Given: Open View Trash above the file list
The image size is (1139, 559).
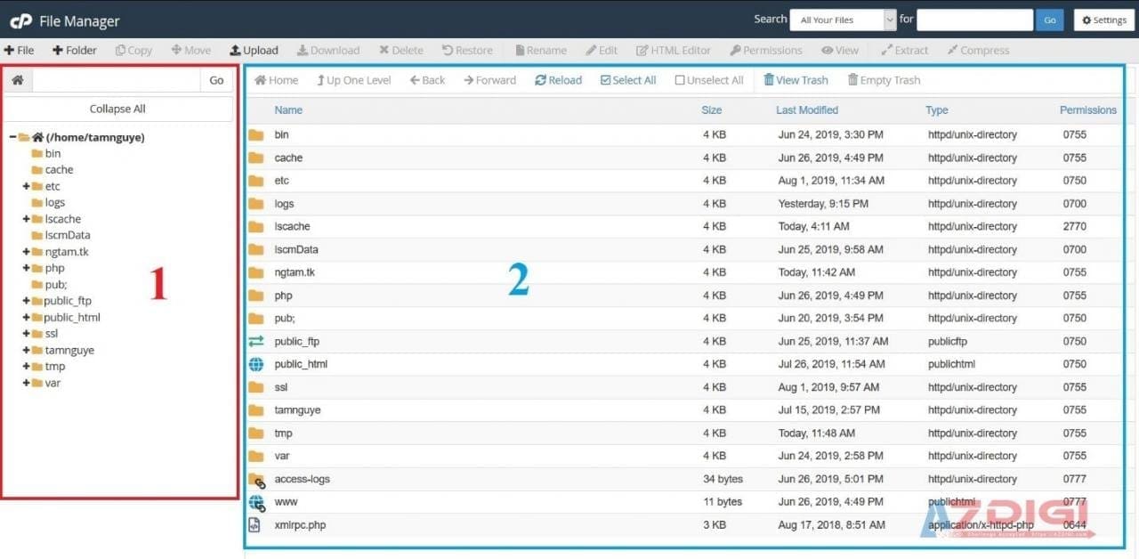Looking at the screenshot, I should click(x=796, y=79).
